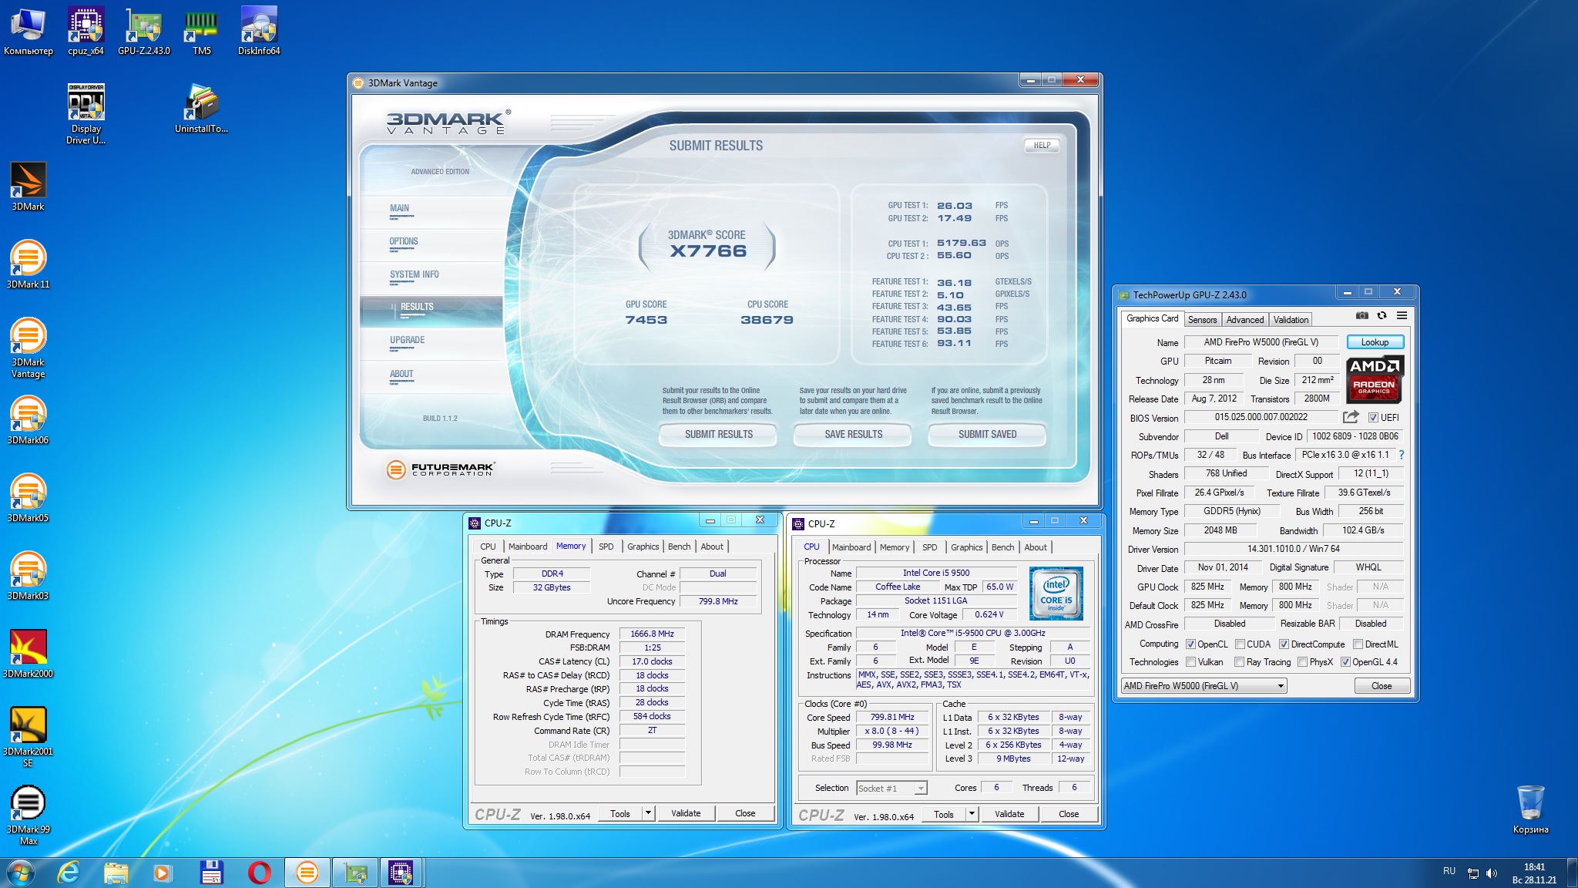
Task: Open the UninstallTool desktop shortcut
Action: point(201,108)
